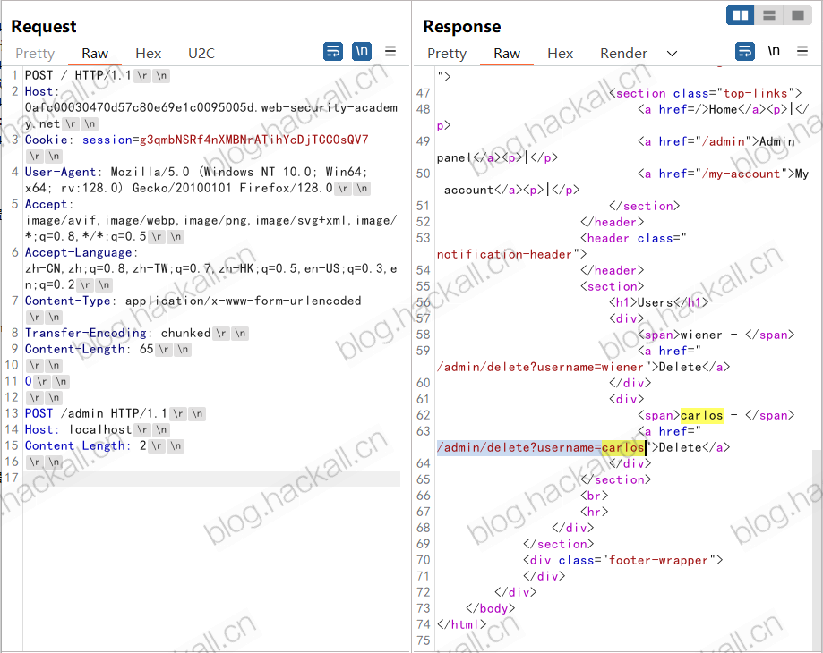Click the 'Request' panel heading
This screenshot has height=653, width=823.
44,26
